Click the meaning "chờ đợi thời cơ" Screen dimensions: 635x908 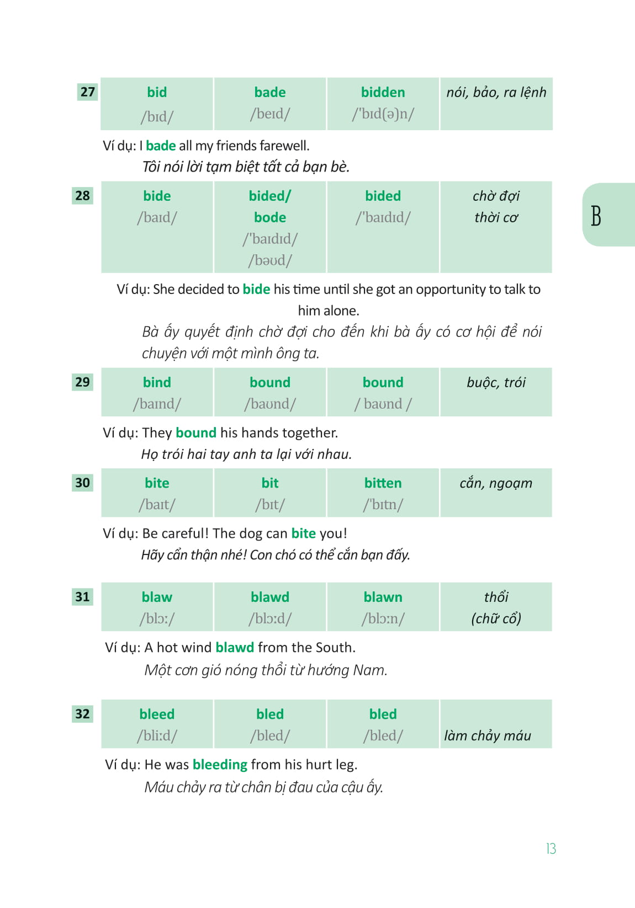coord(496,207)
